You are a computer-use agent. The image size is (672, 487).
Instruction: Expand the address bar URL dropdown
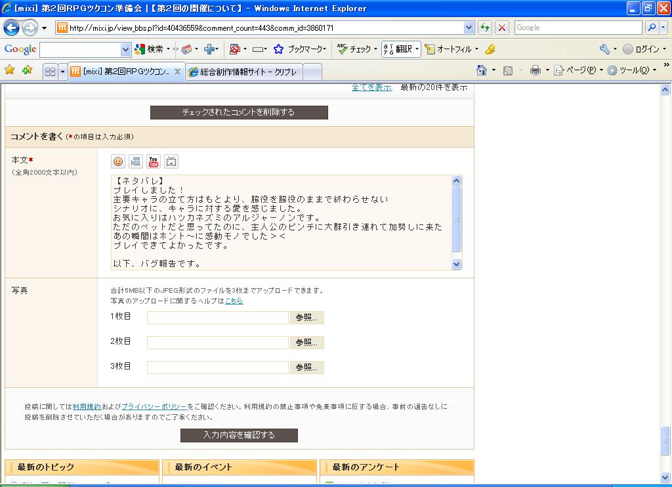pos(469,28)
